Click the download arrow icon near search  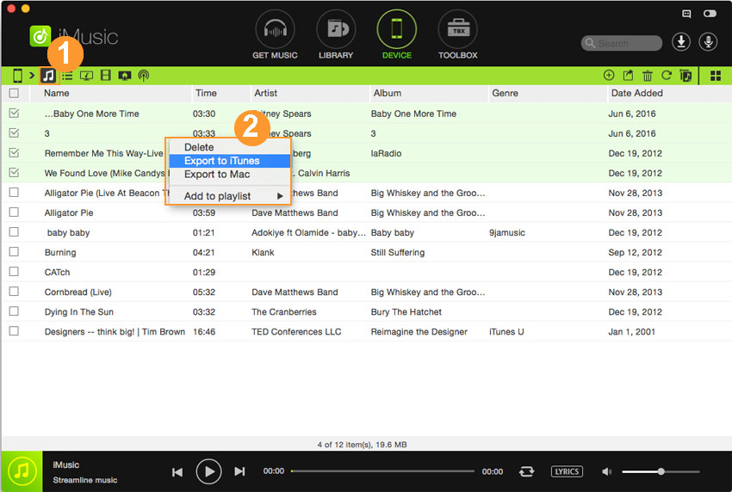tap(681, 42)
